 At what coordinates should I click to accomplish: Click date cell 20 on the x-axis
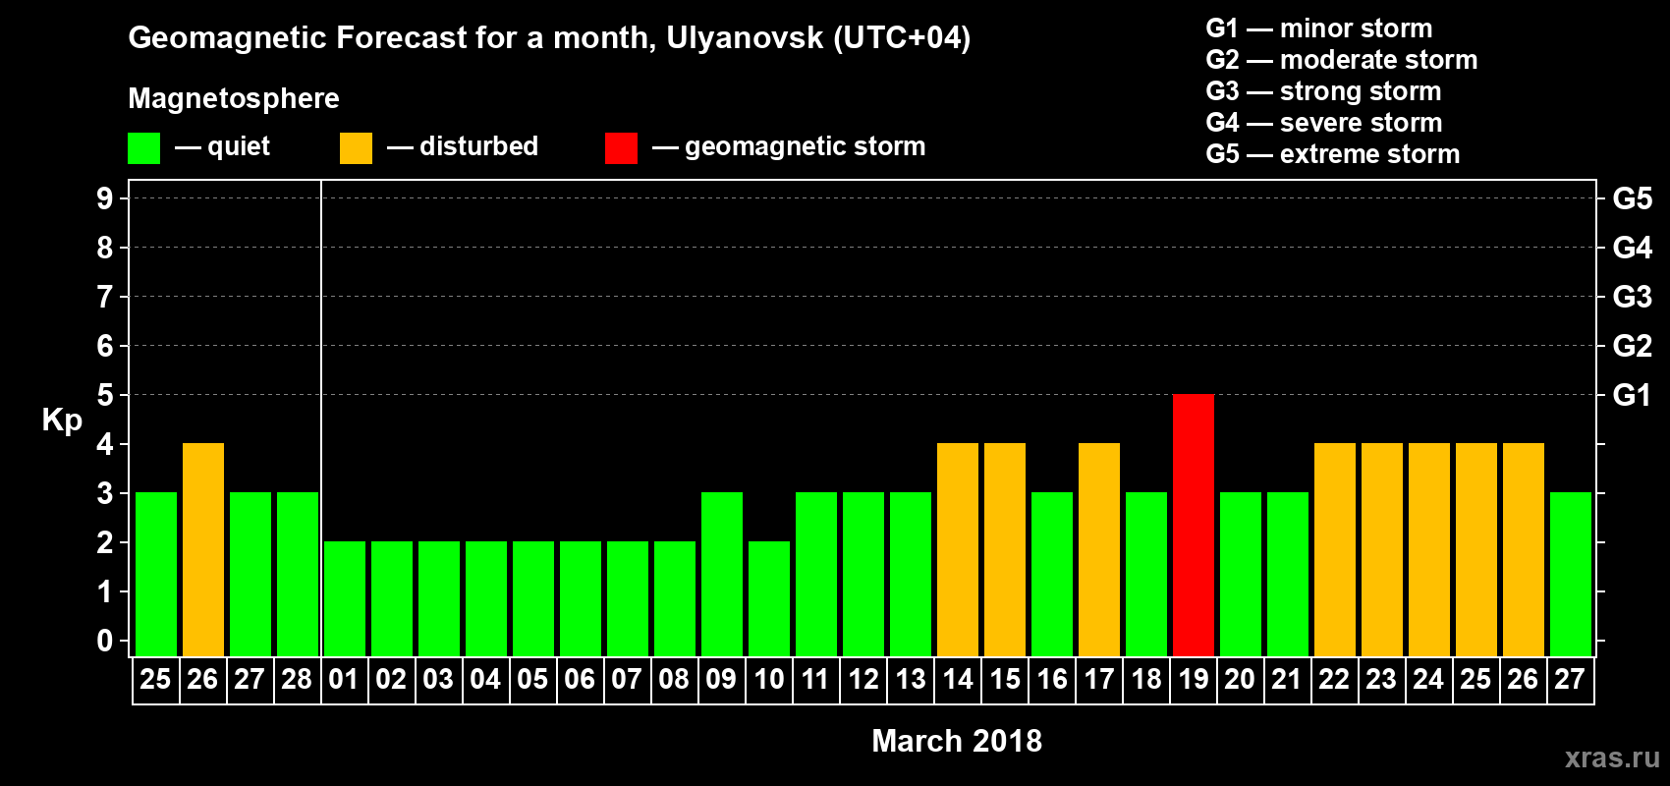tap(1241, 680)
